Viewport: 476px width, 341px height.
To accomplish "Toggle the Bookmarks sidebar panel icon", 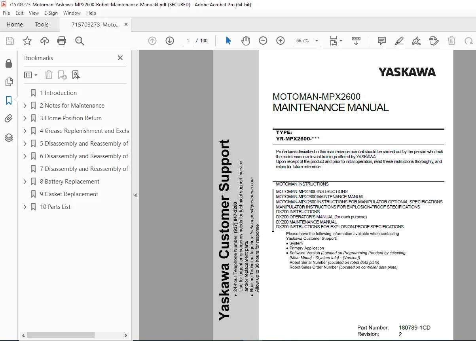I will 9,100.
